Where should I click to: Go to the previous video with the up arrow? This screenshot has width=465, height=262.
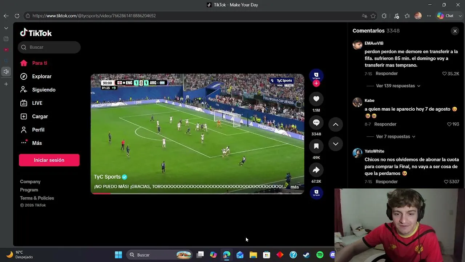(336, 124)
